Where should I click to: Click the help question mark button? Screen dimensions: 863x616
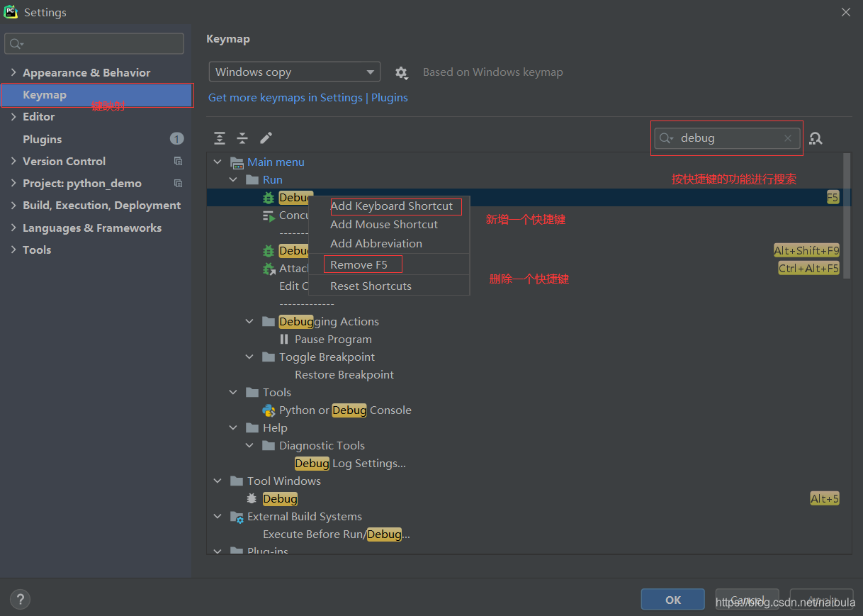[20, 600]
